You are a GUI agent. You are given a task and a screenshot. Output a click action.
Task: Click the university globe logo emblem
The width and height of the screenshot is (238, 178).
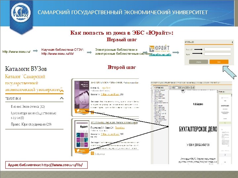click(x=21, y=13)
